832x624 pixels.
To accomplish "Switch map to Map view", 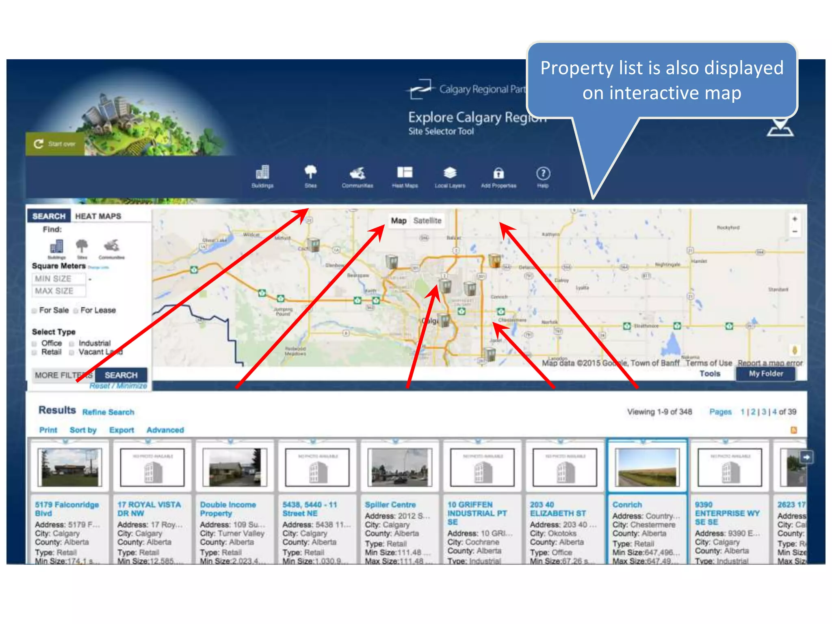I will tap(399, 221).
